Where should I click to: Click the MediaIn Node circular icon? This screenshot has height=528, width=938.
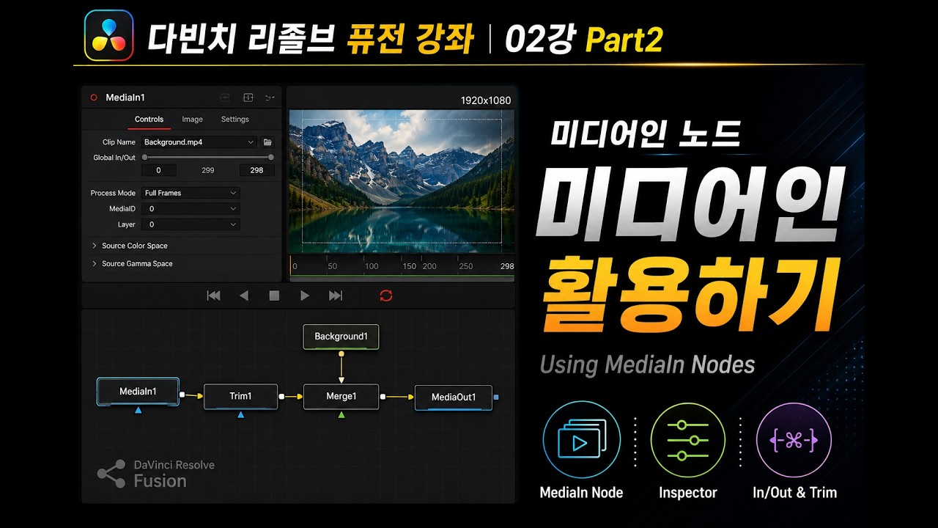pyautogui.click(x=581, y=440)
